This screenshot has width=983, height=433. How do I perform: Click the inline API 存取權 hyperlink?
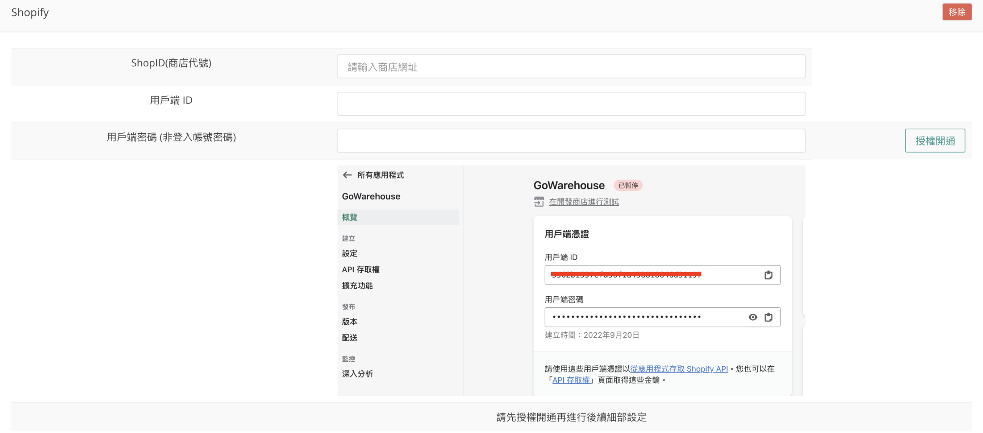click(x=571, y=380)
